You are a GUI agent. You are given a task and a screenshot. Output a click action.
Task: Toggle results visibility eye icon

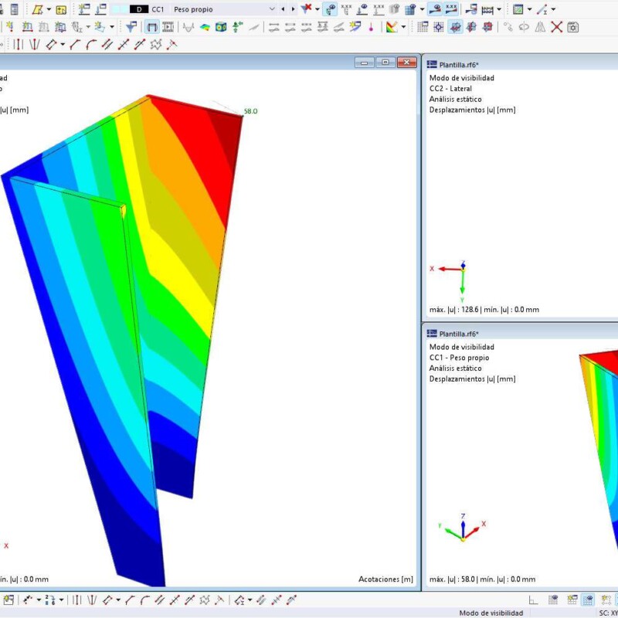pos(331,9)
